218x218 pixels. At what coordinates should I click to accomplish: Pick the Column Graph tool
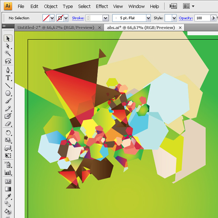coord(8,172)
